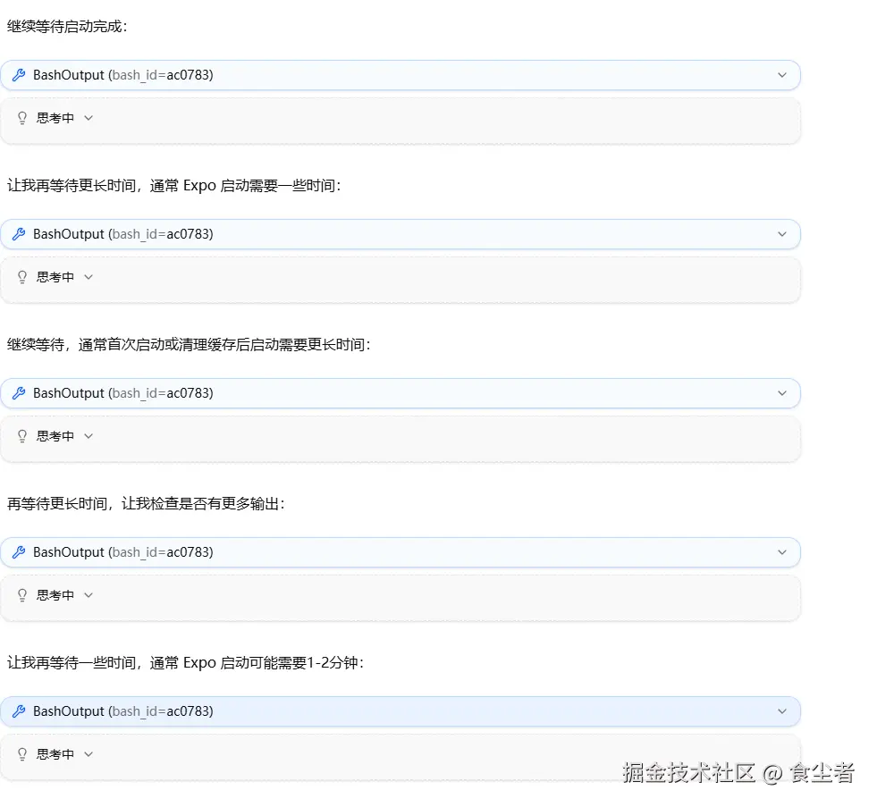This screenshot has height=807, width=877.
Task: Click wrench icon of BashOutput under '继续等待启动完成'
Action: (19, 75)
